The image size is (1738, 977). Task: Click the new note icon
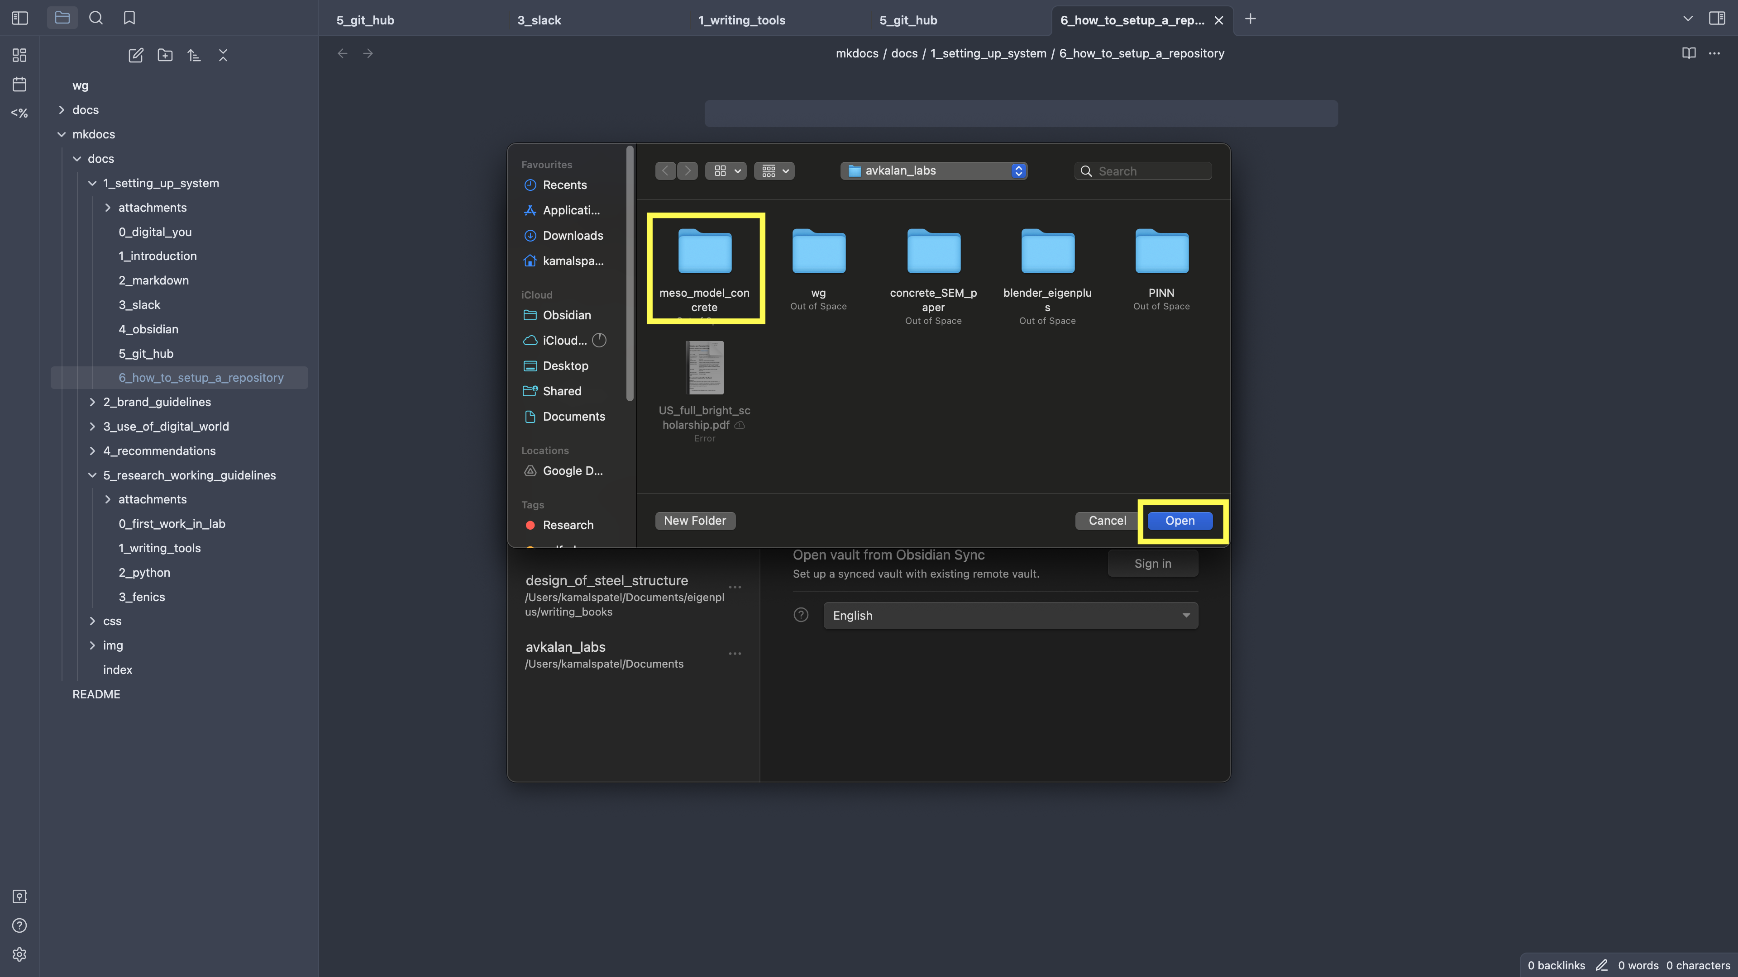click(136, 55)
